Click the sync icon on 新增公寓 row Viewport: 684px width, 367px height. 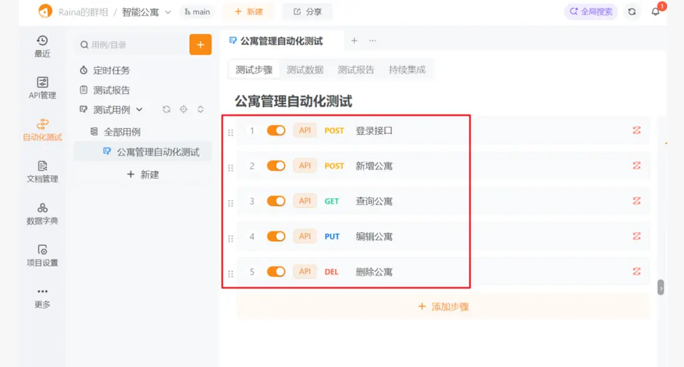pos(637,166)
